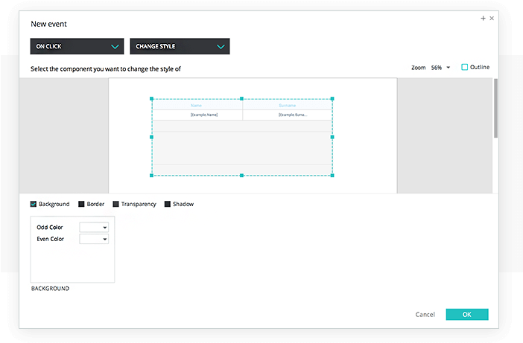Uncheck the Background style option
523x343 pixels.
point(34,204)
